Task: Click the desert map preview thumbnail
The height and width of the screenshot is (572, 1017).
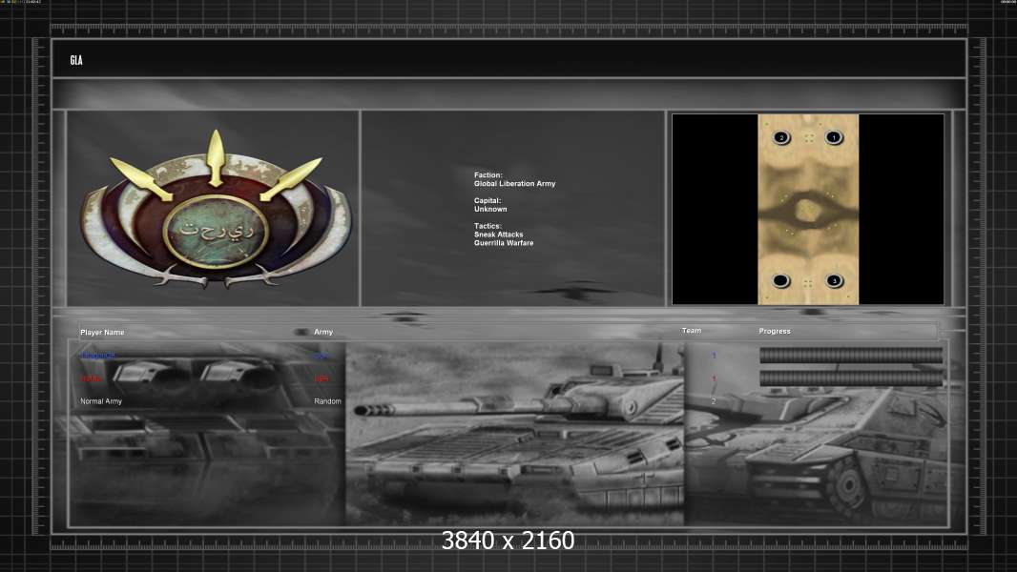Action: pos(808,209)
